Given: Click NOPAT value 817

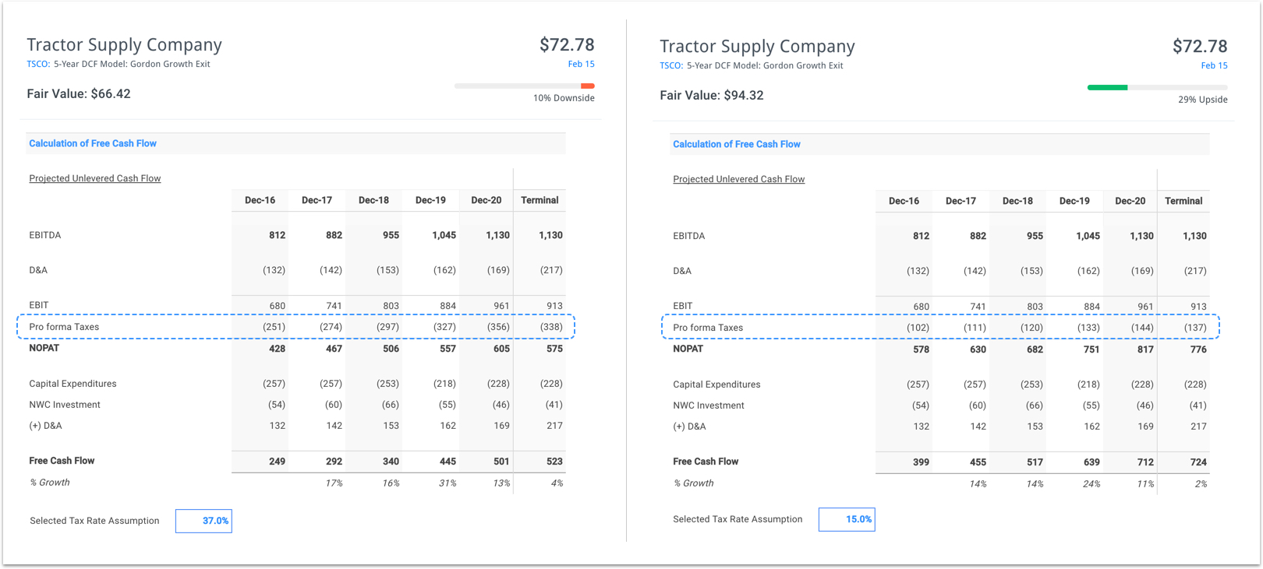Looking at the screenshot, I should click(x=1145, y=349).
